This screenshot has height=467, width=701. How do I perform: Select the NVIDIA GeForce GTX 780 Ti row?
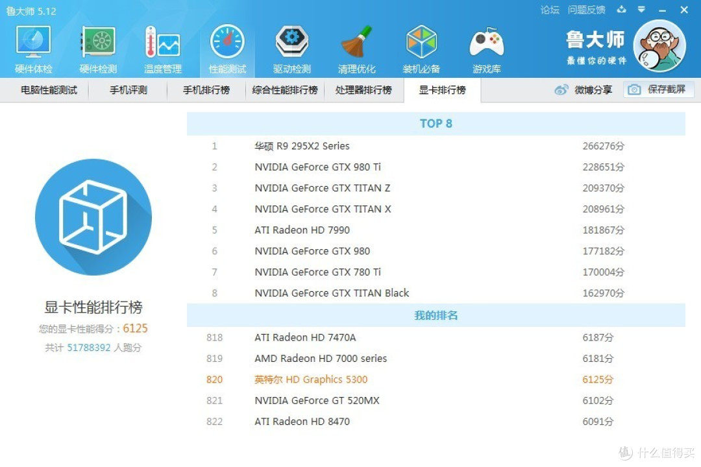(436, 272)
